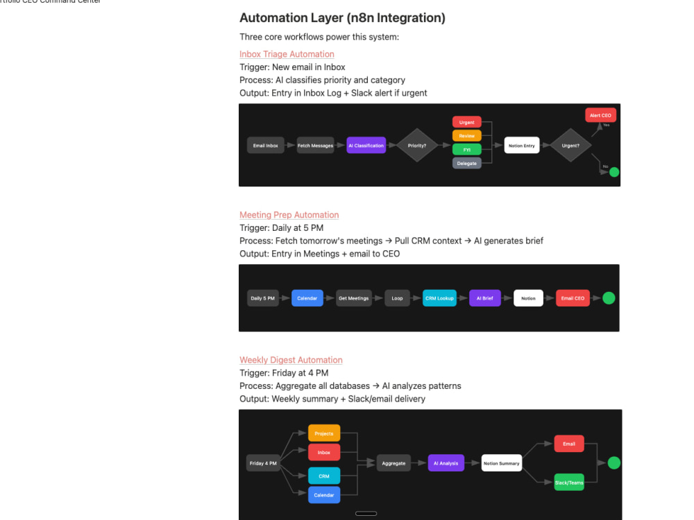Select the Notion Summary node
Screen dimensions: 694x520
502,463
